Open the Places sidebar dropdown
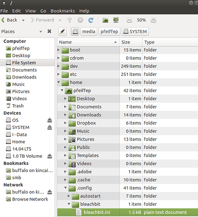Viewport: 198px width, 217px height. click(41, 32)
